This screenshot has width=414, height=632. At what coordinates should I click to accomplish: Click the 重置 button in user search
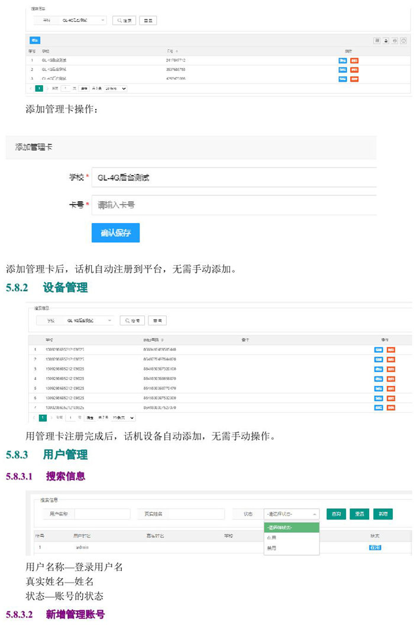360,514
